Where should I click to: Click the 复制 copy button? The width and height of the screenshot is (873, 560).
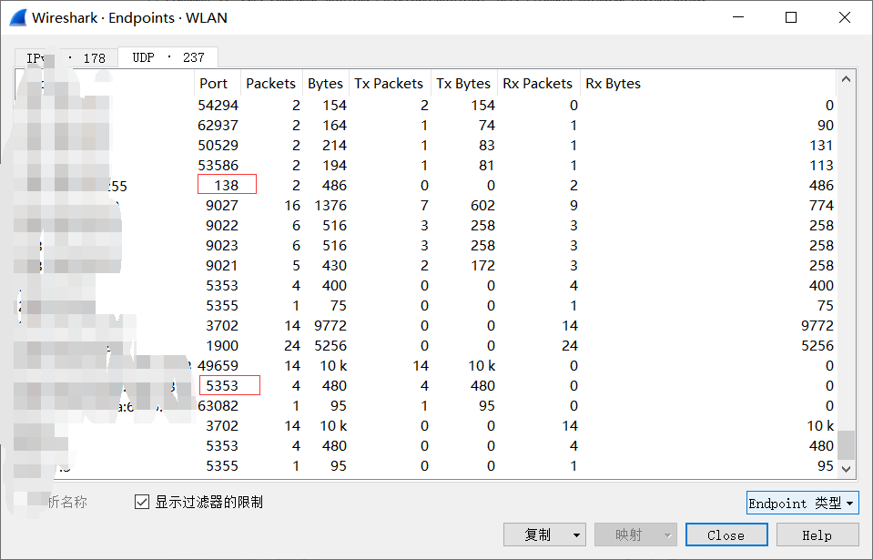tap(537, 535)
